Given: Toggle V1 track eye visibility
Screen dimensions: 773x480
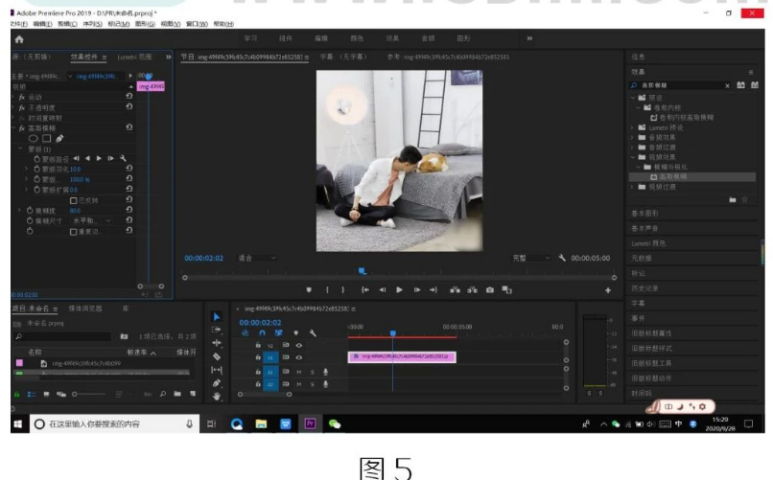Looking at the screenshot, I should (298, 356).
